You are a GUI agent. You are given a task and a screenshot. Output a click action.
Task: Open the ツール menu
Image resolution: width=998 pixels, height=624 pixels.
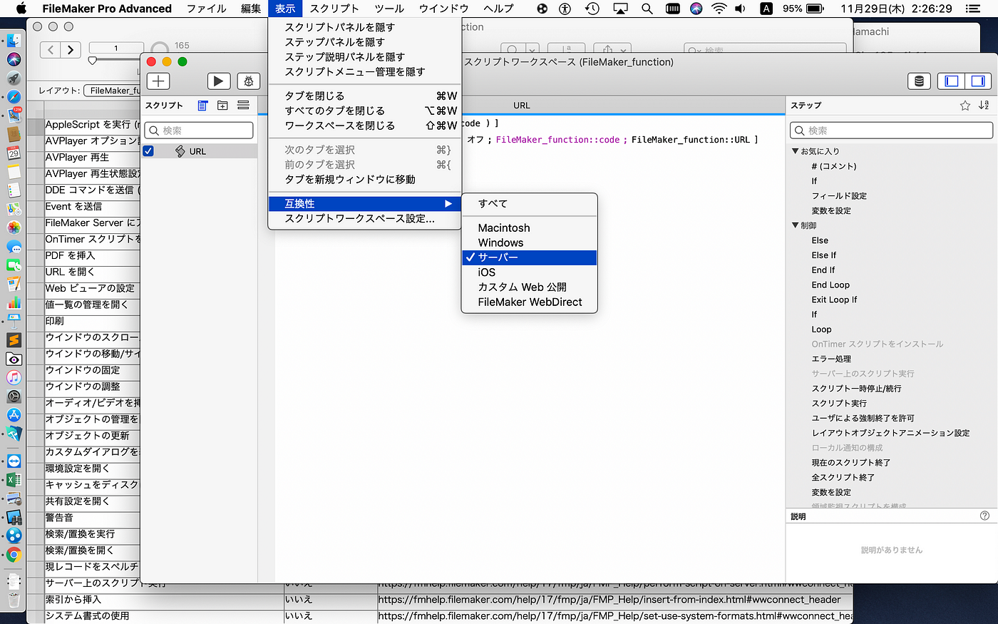tap(389, 9)
